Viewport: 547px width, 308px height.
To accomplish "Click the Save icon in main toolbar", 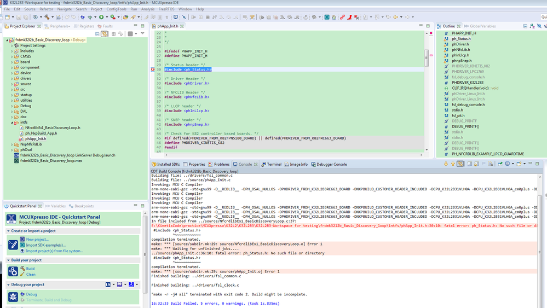I will [19, 17].
